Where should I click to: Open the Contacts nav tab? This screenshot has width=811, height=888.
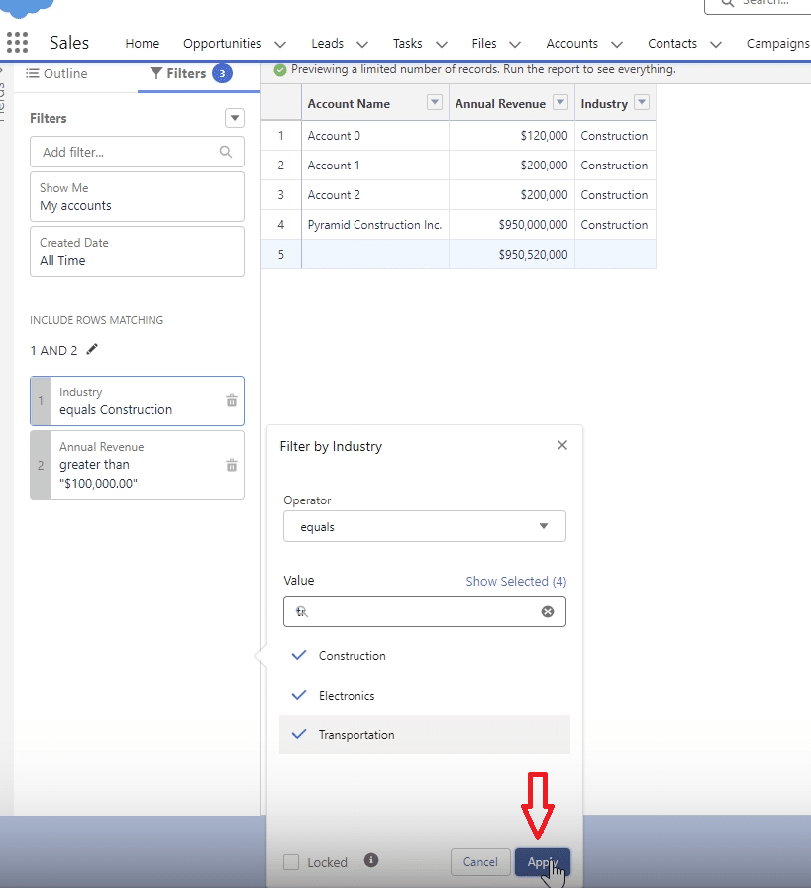point(672,43)
